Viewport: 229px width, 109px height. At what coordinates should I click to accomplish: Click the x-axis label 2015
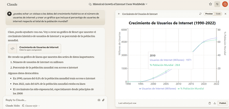coord(191,84)
